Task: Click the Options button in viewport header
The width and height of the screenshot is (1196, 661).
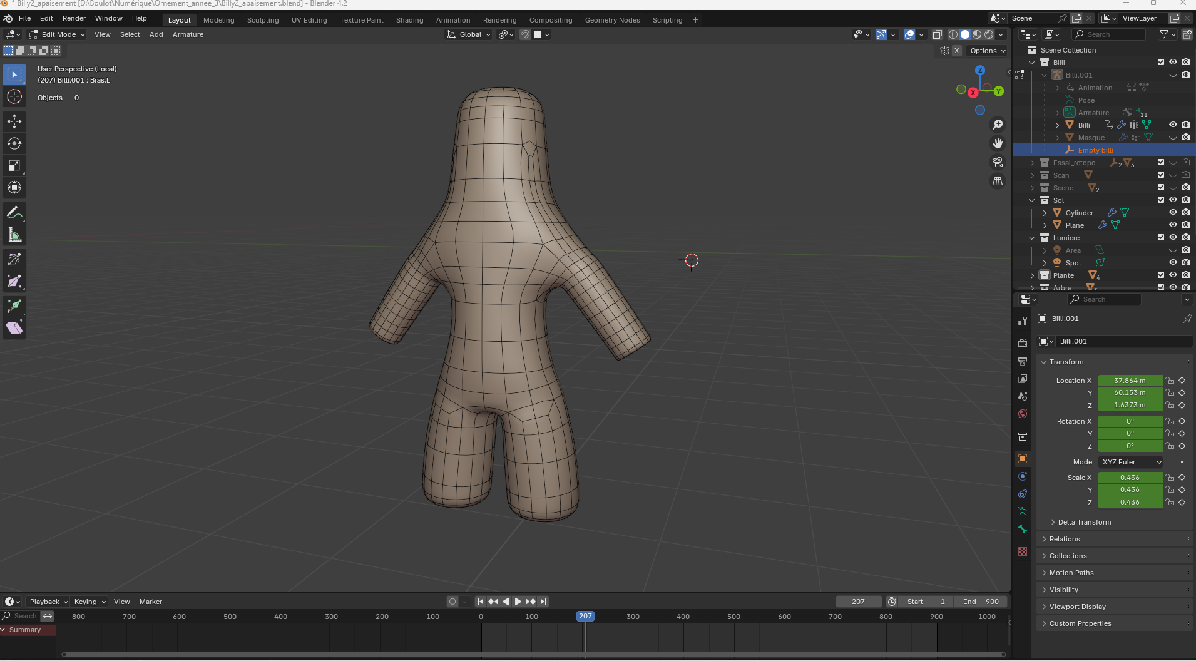Action: coord(987,51)
